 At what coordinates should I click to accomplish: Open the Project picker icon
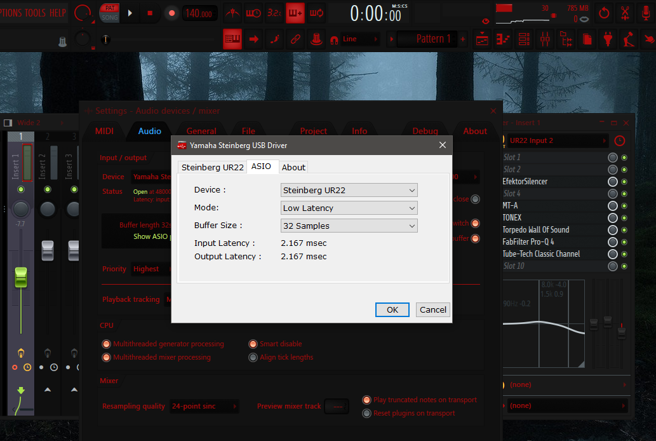click(587, 39)
